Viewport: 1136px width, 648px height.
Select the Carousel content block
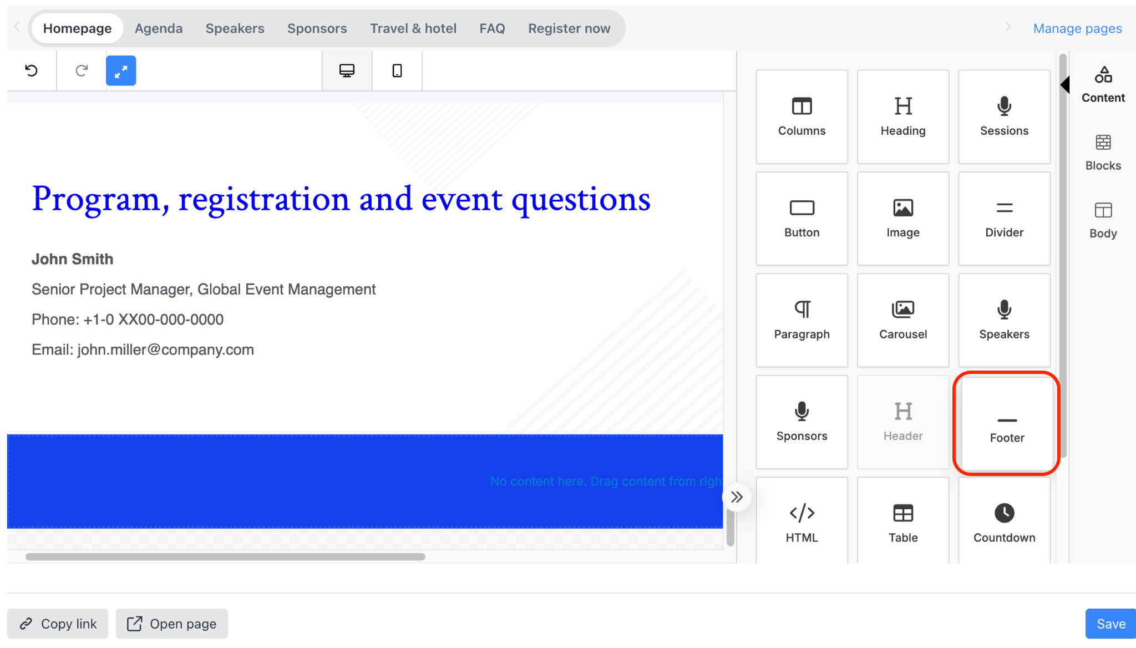tap(903, 320)
